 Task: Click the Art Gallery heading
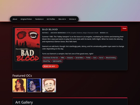24,102
